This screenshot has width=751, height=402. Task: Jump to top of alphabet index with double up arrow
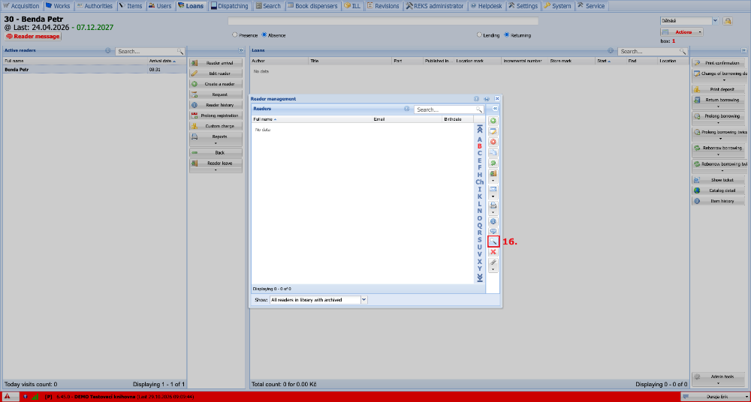pyautogui.click(x=479, y=129)
